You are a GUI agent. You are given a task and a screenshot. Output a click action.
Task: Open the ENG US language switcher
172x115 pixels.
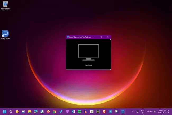pyautogui.click(x=143, y=112)
